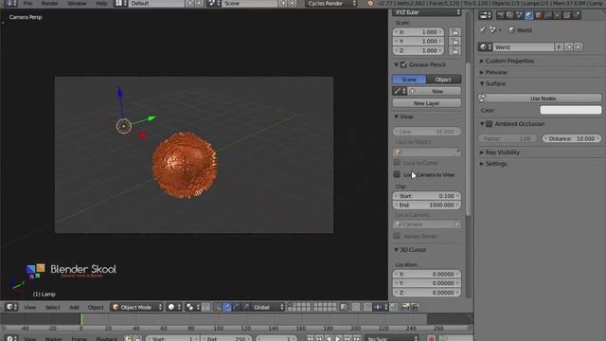The width and height of the screenshot is (606, 341).
Task: Click the pin icon in Properties
Action: click(482, 29)
